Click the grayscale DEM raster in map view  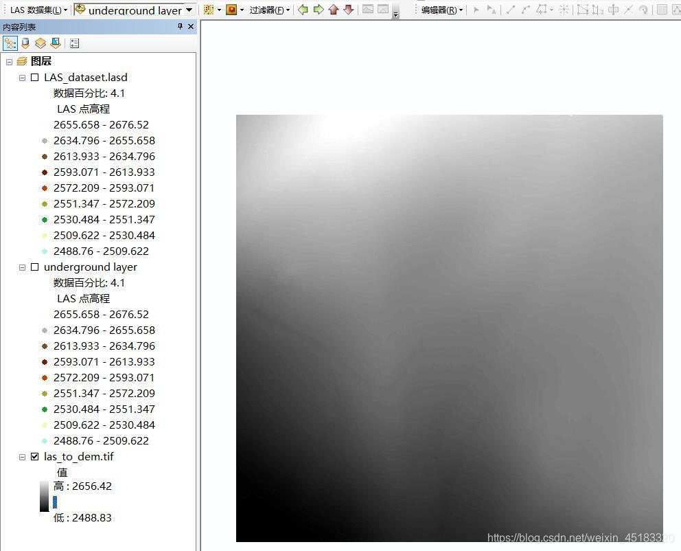point(450,328)
